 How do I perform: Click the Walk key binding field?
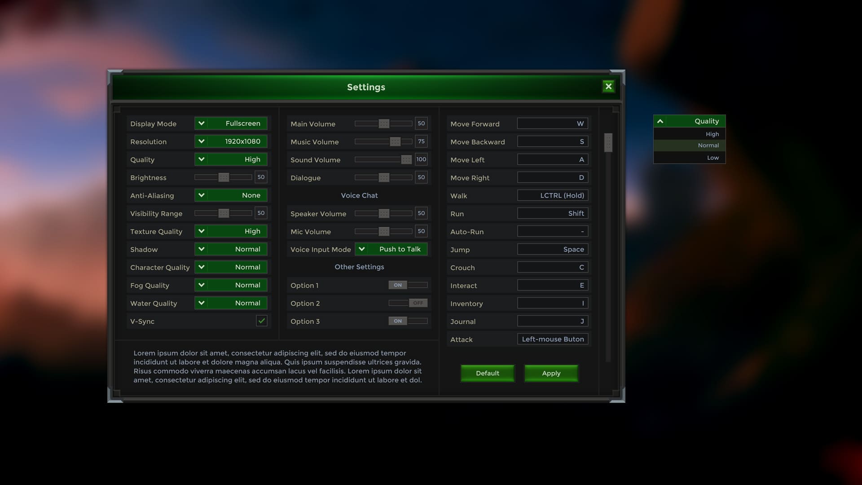(x=553, y=195)
